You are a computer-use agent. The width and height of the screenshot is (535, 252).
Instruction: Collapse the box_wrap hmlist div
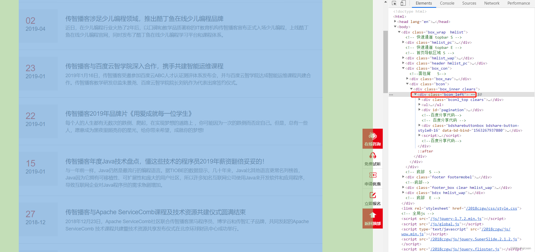click(399, 32)
